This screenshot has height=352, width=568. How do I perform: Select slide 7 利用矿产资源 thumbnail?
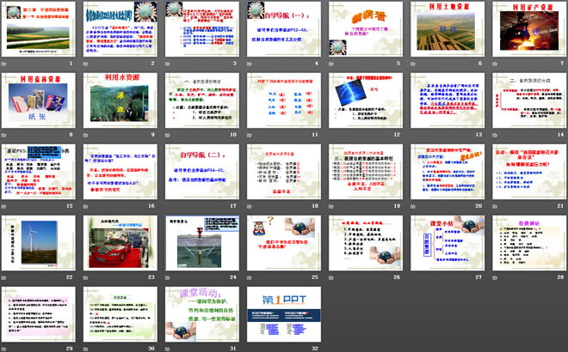click(x=529, y=29)
